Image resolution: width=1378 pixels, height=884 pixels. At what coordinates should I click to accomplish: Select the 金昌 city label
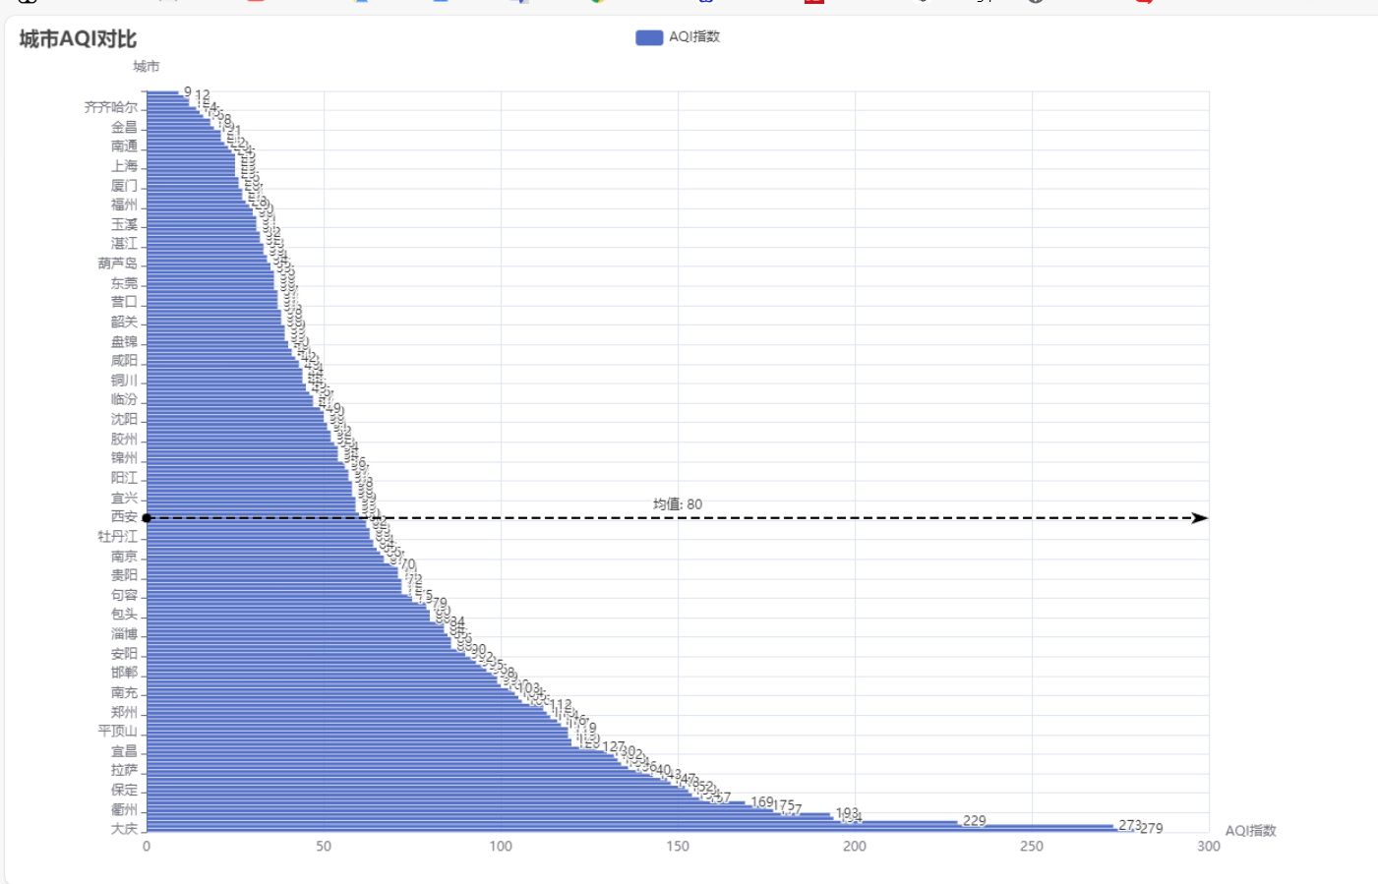click(x=125, y=127)
